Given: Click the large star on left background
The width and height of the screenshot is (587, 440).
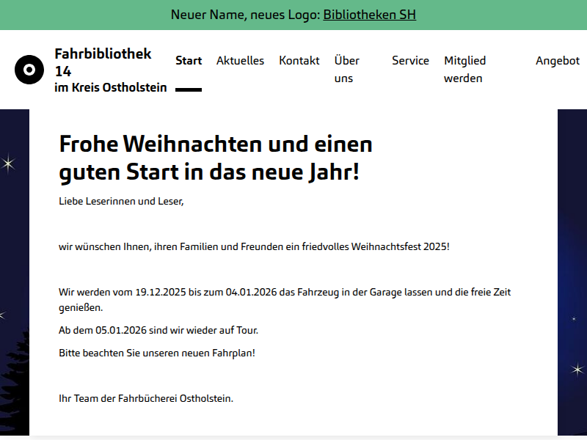Looking at the screenshot, I should (x=8, y=164).
